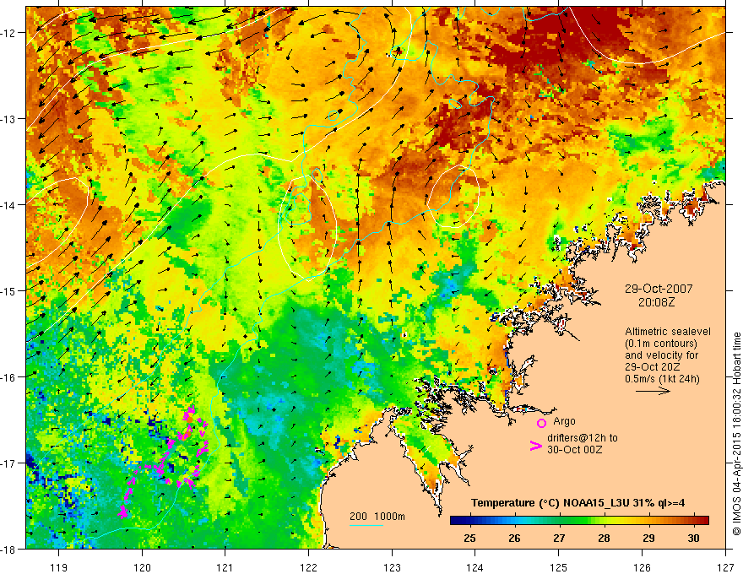
Task: Click color bar tick label 26
Action: point(514,538)
